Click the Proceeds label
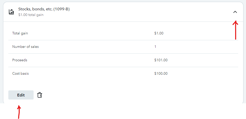This screenshot has height=119, width=246. point(20,60)
